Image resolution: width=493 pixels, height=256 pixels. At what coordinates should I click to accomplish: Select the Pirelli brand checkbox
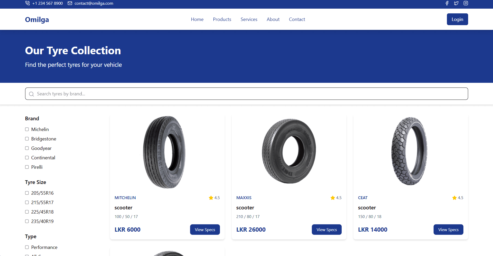click(27, 167)
